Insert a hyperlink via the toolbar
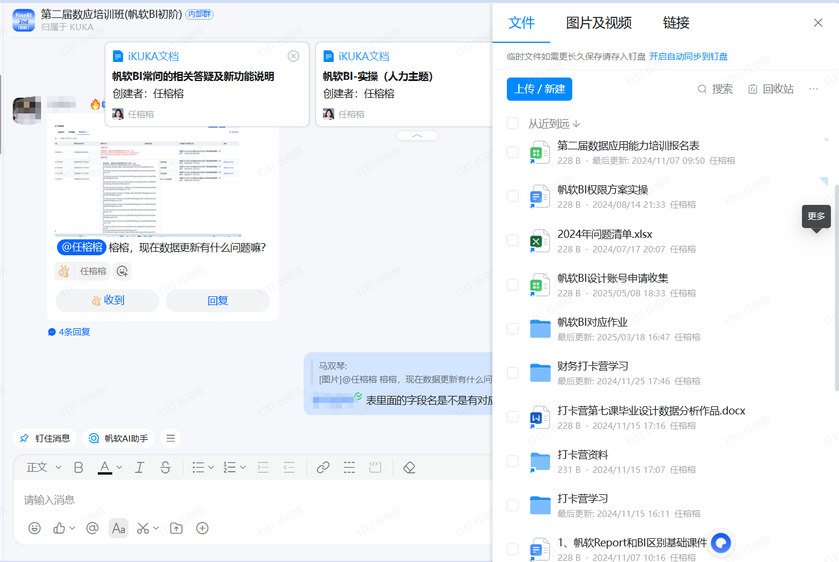Viewport: 839px width, 562px height. (x=323, y=468)
